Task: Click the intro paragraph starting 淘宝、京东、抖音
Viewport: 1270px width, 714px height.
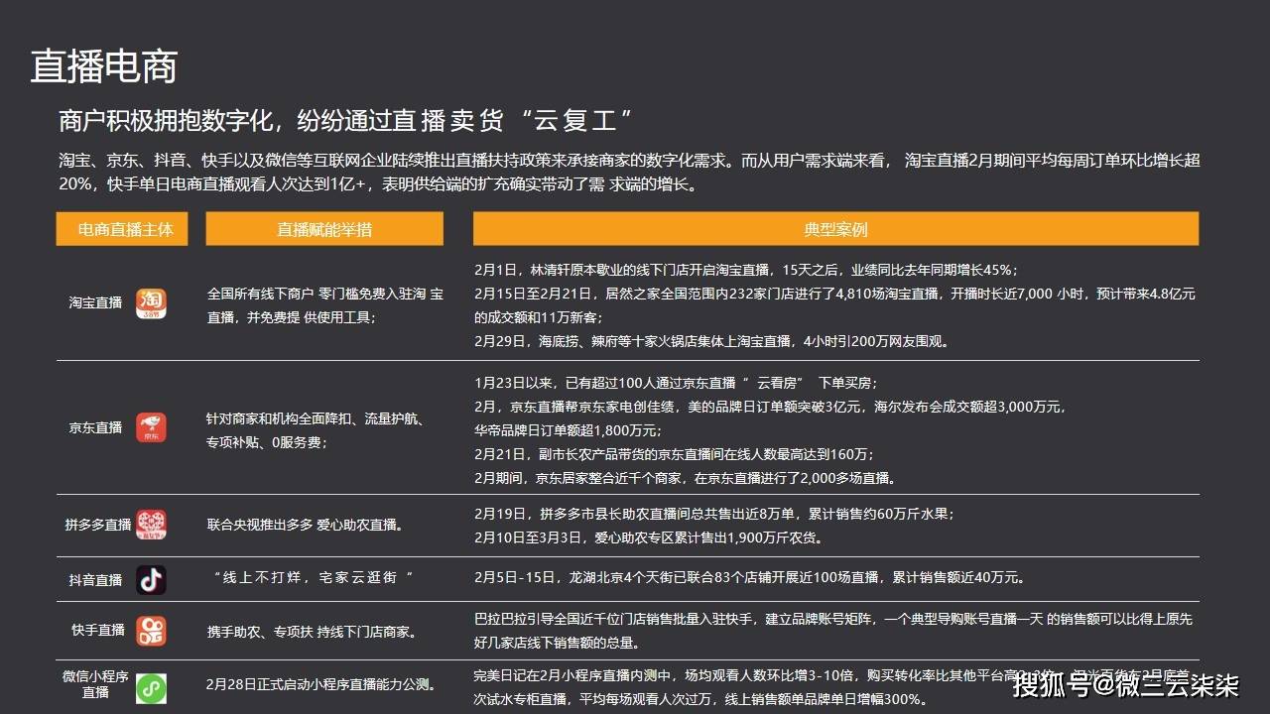Action: coord(629,161)
